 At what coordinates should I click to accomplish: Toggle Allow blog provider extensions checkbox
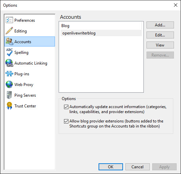click(66, 121)
